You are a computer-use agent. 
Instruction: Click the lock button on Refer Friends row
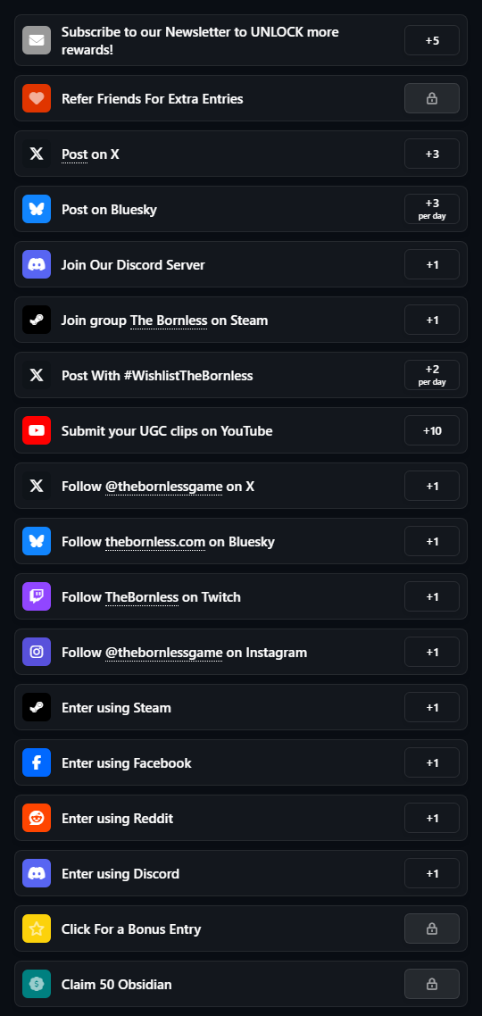(432, 98)
